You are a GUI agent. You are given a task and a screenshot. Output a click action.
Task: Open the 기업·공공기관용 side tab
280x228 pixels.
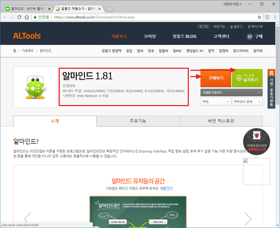pyautogui.click(x=271, y=89)
